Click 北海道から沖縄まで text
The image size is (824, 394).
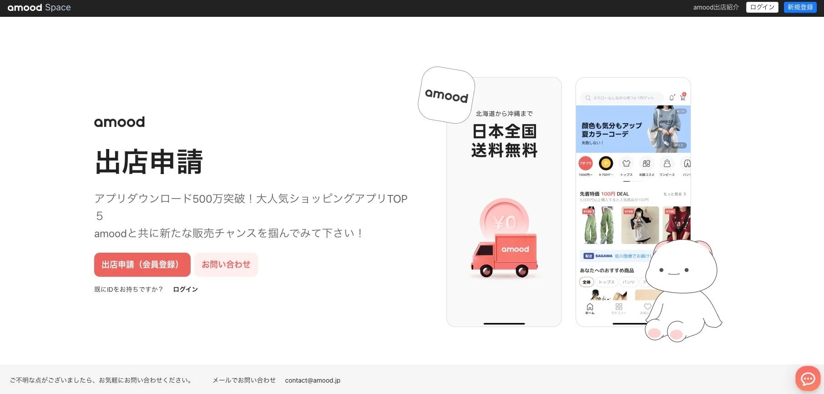[x=504, y=114]
